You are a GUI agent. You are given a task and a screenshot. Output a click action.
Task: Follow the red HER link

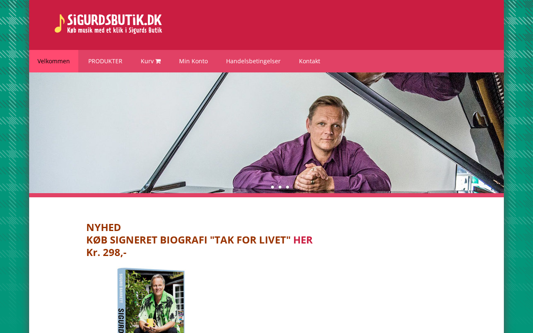coord(303,240)
